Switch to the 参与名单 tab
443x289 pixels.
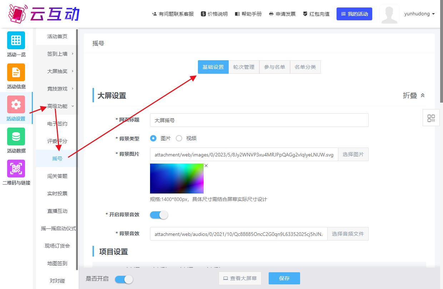(x=275, y=67)
